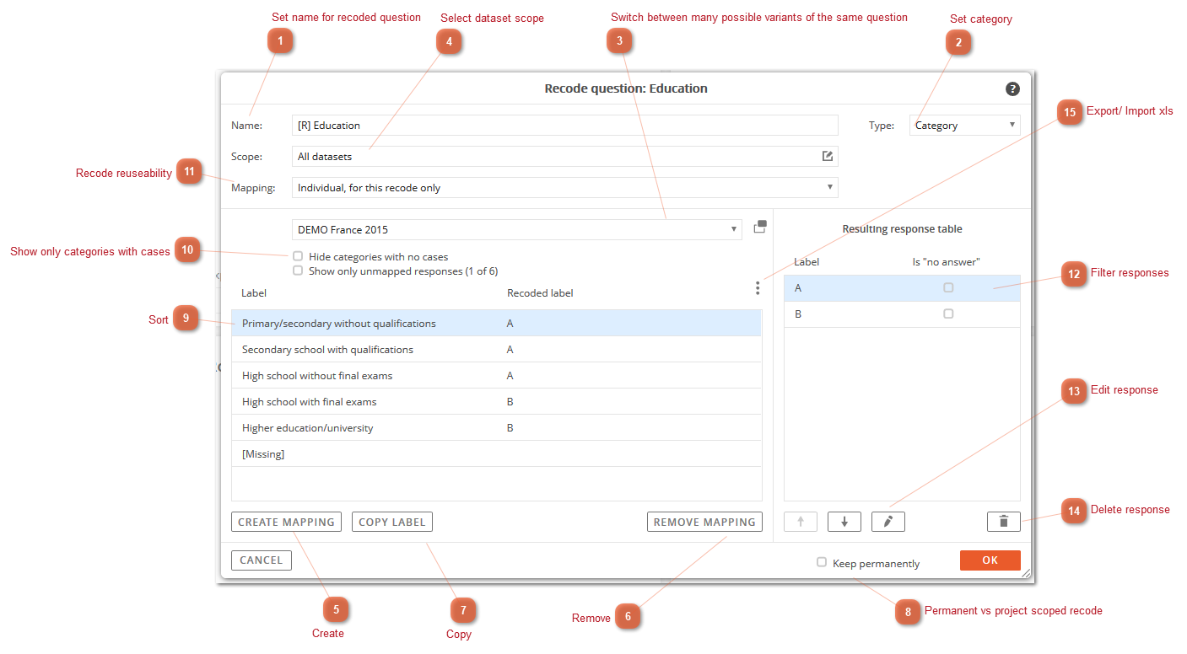This screenshot has width=1187, height=654.
Task: Sort by the Label column header
Action: pos(254,293)
